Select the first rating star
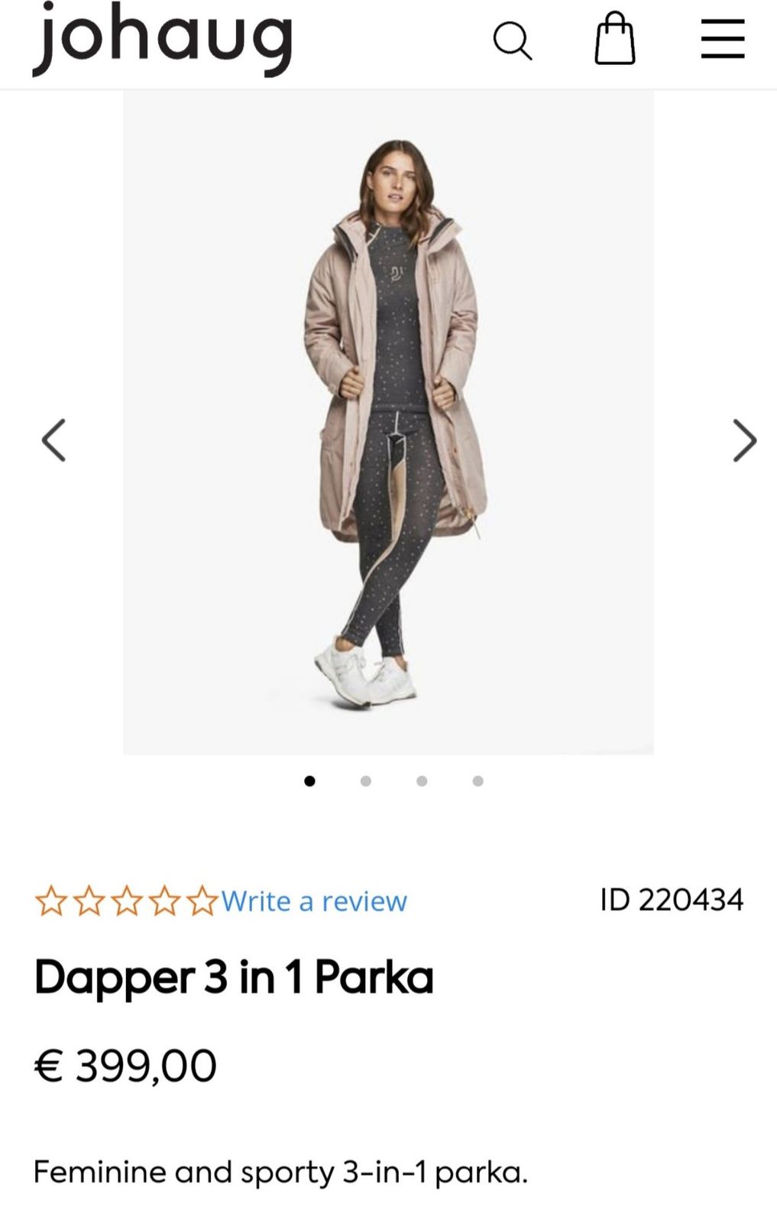 [51, 901]
